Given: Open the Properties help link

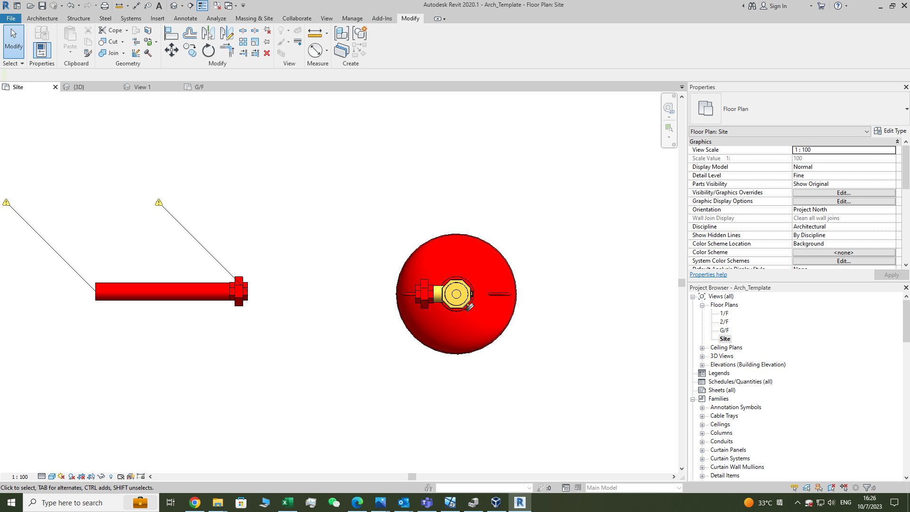Looking at the screenshot, I should coord(708,274).
